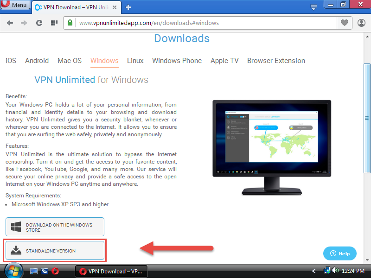
Task: Click the browser Back arrow
Action: click(x=10, y=23)
